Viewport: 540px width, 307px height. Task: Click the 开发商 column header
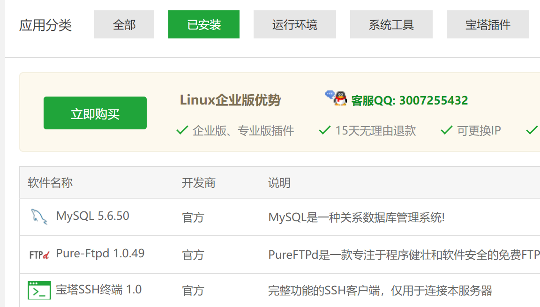(198, 182)
